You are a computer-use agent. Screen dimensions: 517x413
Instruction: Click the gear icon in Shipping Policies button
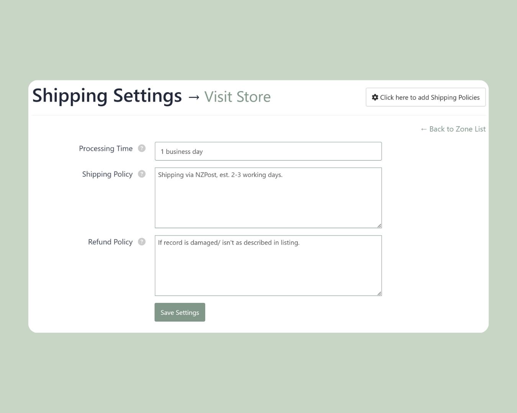(x=375, y=97)
